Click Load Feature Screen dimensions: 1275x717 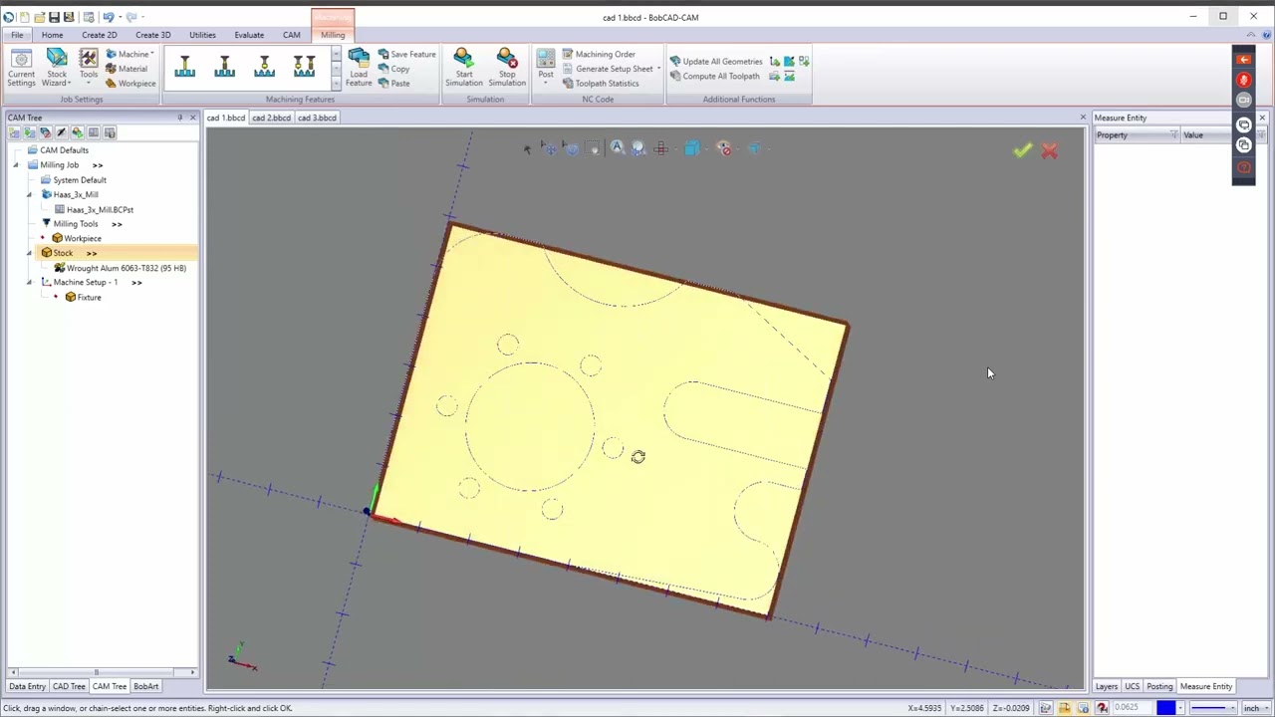pos(359,68)
